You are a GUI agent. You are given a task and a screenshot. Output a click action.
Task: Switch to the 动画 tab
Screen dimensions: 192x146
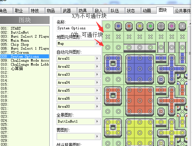click(149, 11)
